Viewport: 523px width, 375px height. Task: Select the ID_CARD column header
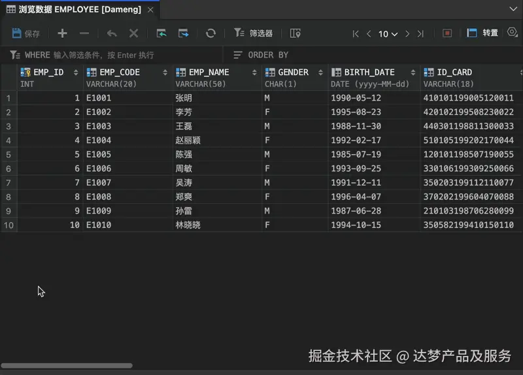[471, 78]
